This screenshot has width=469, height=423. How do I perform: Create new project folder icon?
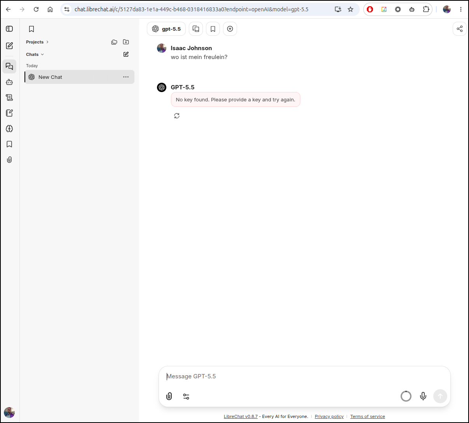click(x=126, y=42)
